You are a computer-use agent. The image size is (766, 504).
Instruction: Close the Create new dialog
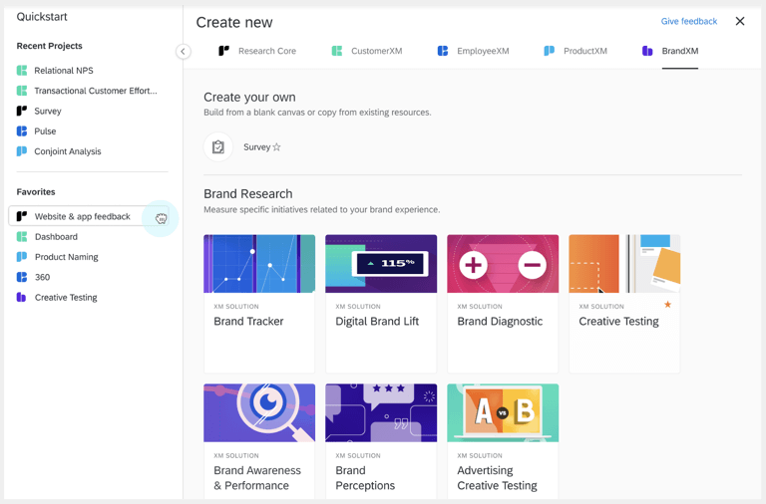[x=740, y=21]
